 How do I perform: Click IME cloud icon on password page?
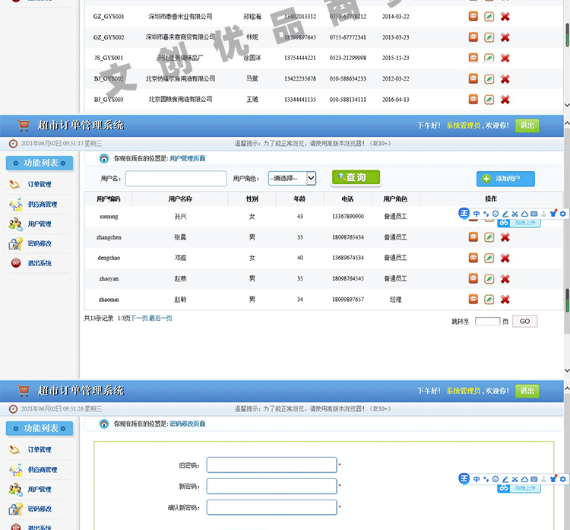(524, 480)
